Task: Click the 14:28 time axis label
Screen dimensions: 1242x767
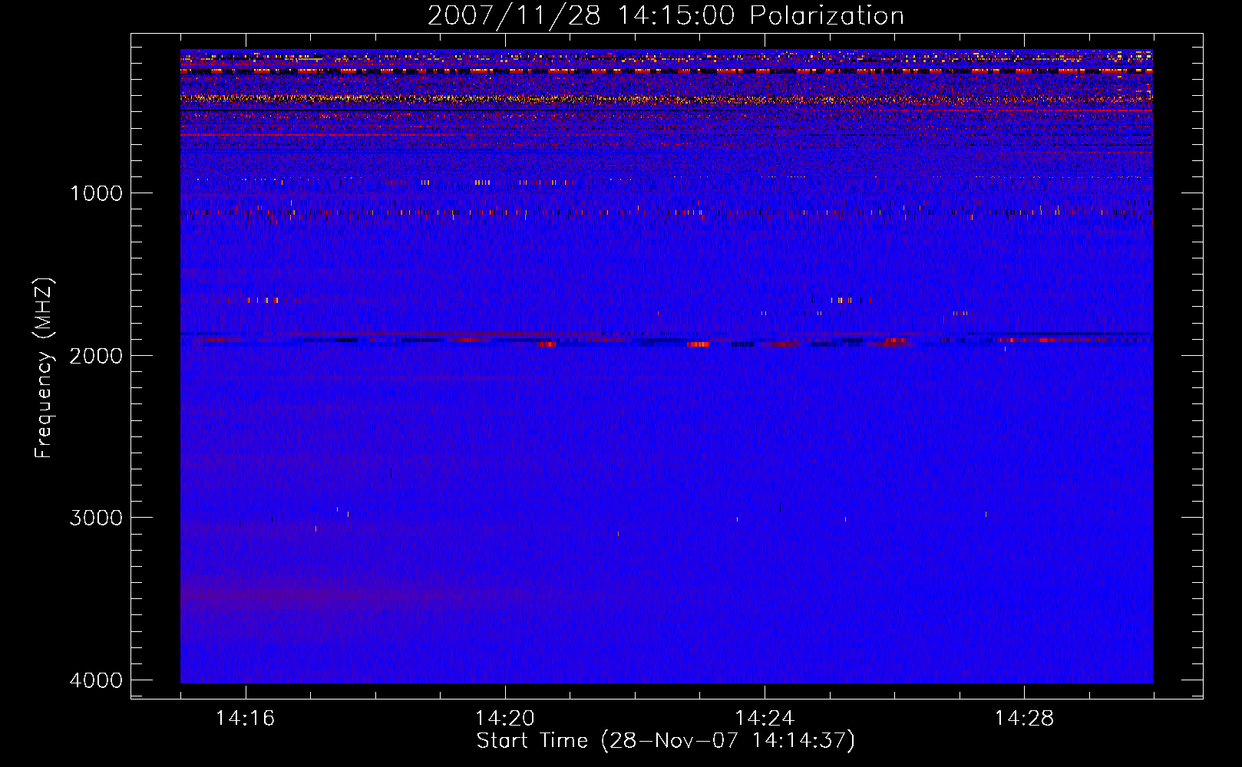Action: (1024, 719)
